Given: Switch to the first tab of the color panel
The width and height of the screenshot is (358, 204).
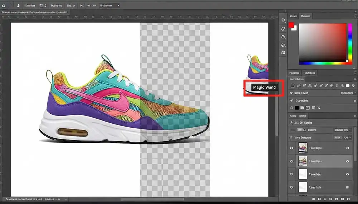Looking at the screenshot, I should (x=293, y=16).
